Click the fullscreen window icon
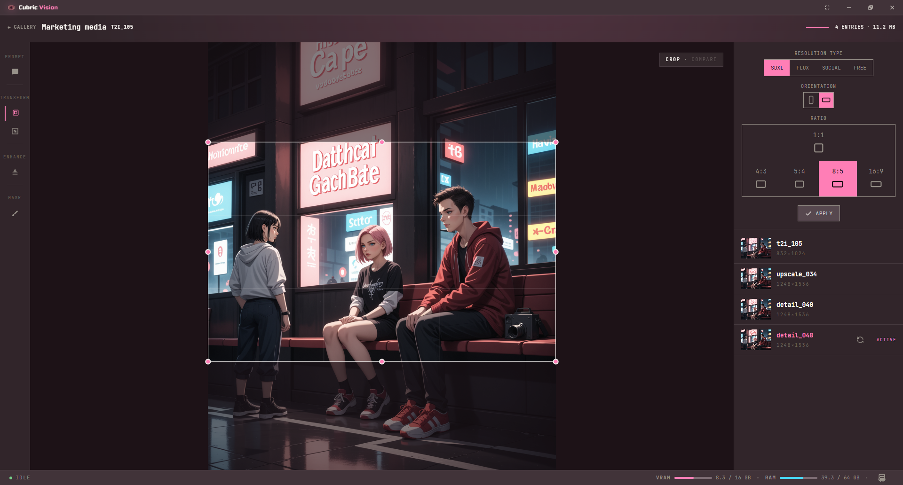This screenshot has height=485, width=903. [x=827, y=8]
